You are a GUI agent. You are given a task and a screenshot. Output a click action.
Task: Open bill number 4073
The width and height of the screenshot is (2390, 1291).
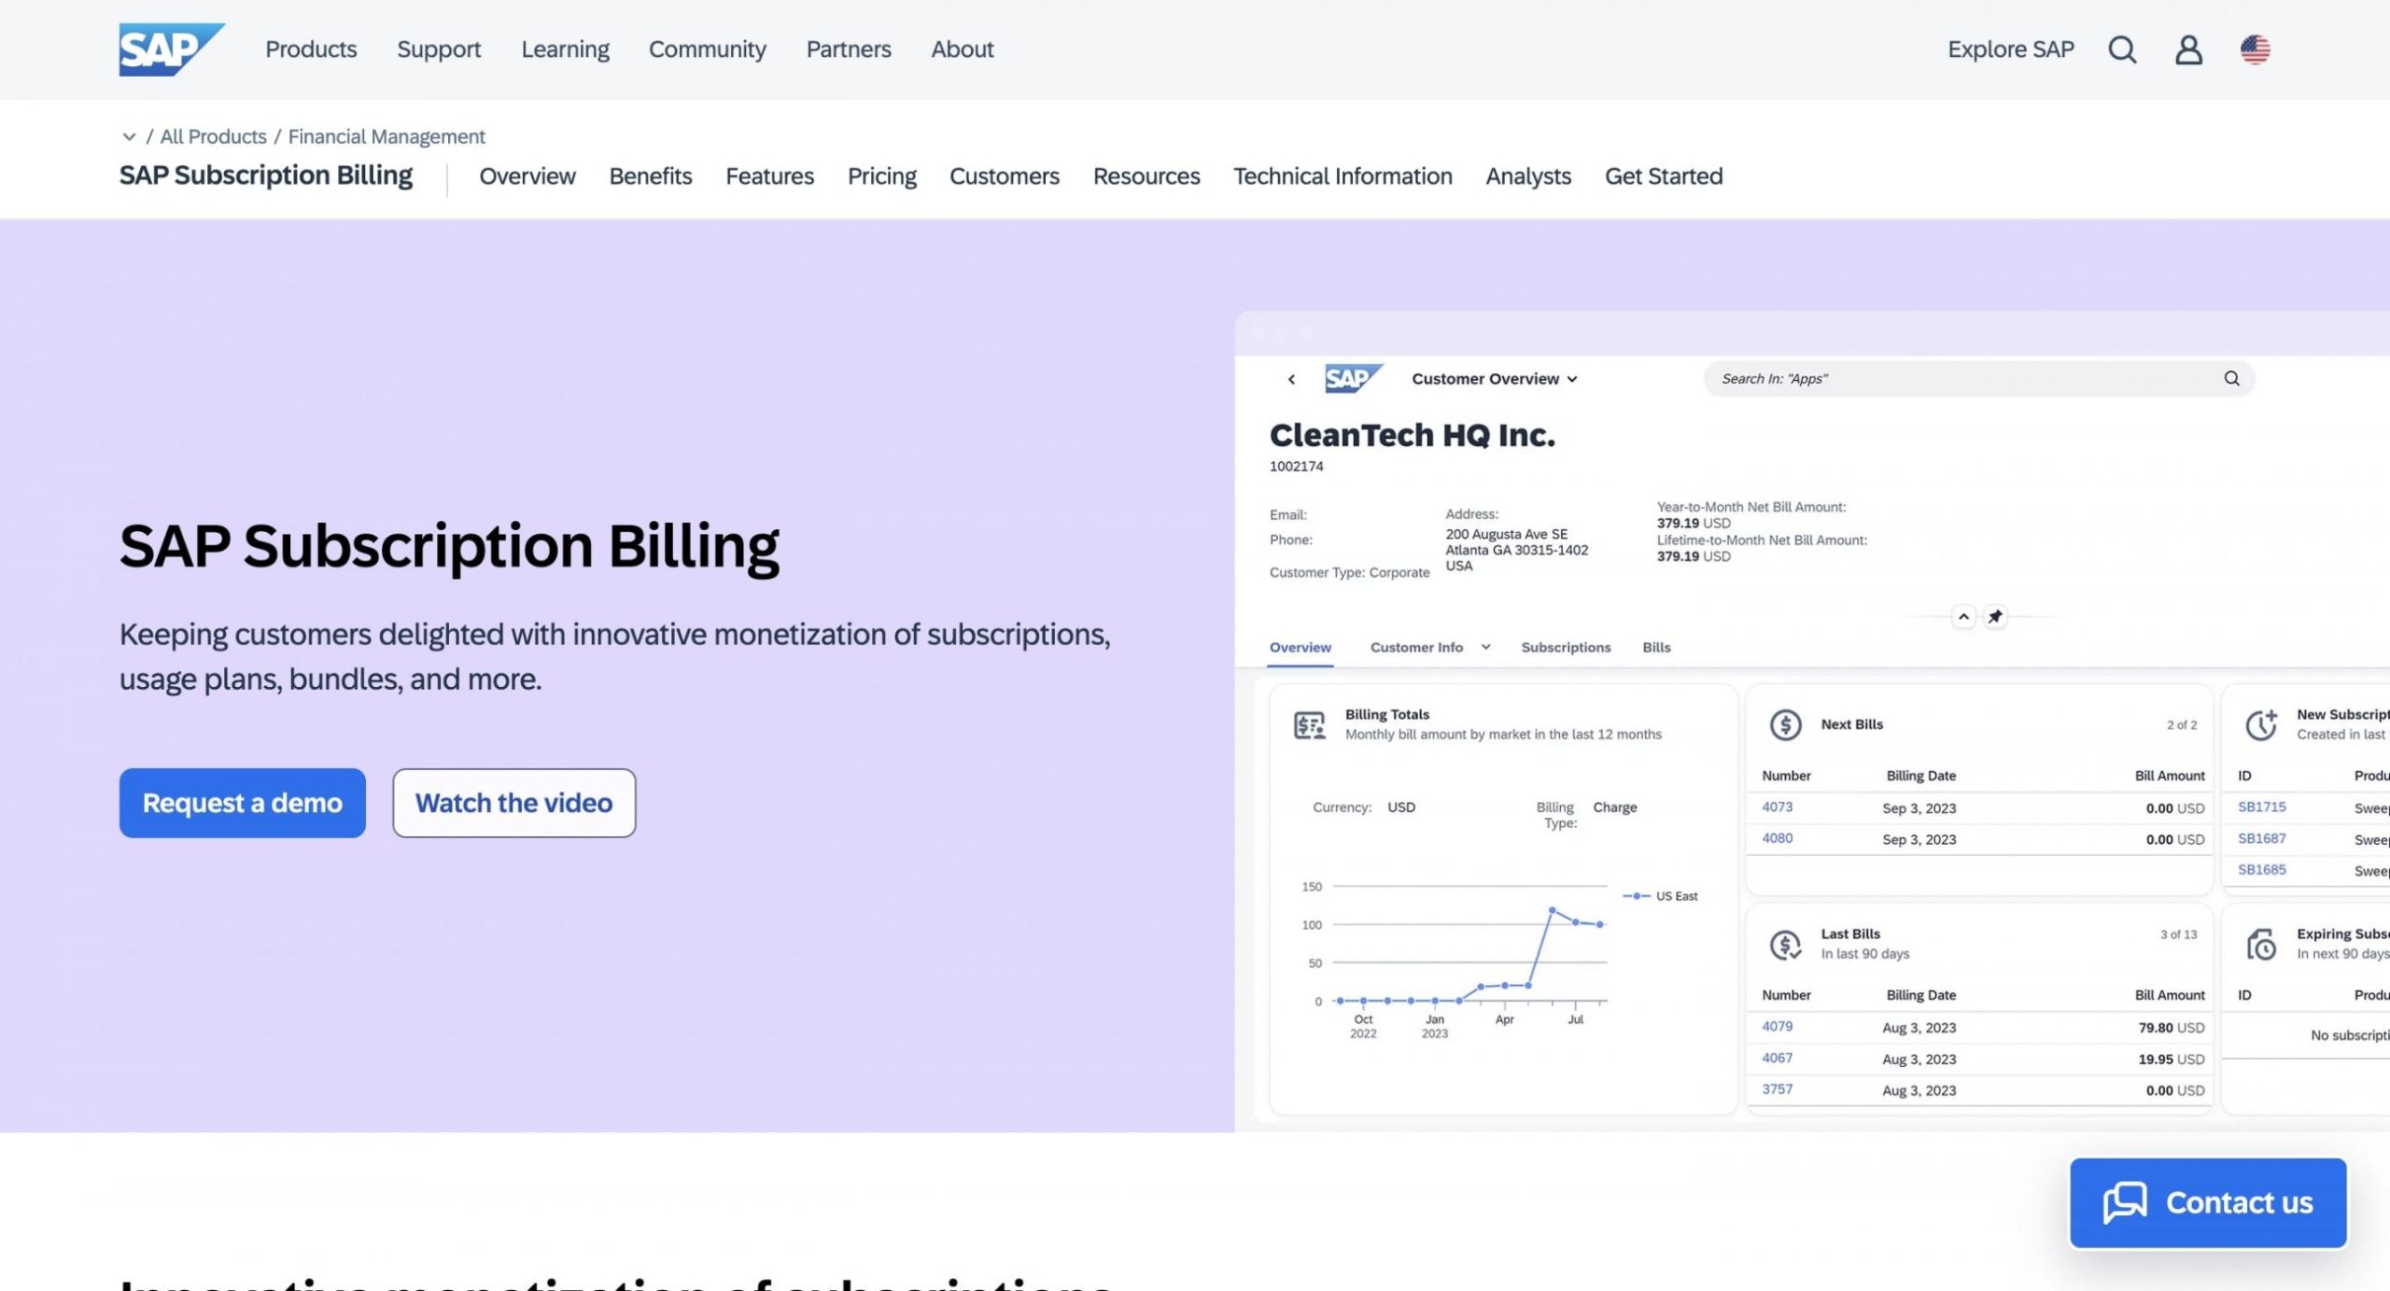point(1777,807)
